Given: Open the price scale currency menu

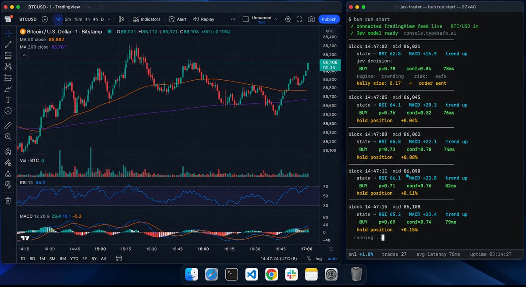Looking at the screenshot, I should (330, 31).
